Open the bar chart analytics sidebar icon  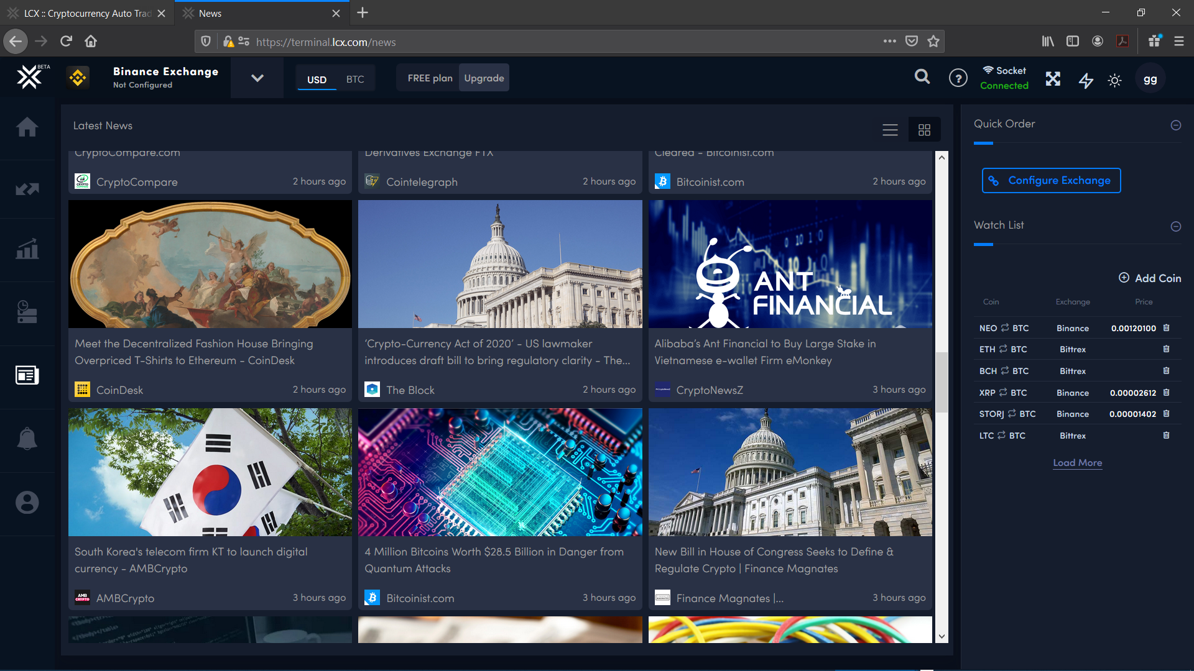[27, 249]
